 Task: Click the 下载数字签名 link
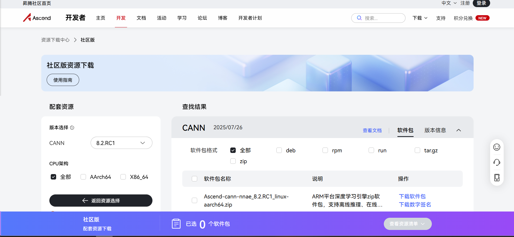415,204
